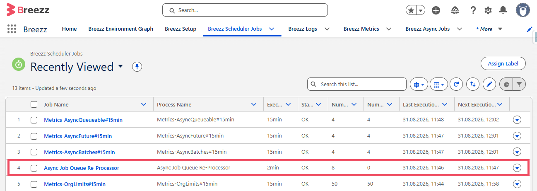
Task: Refresh the list view
Action: (x=456, y=85)
